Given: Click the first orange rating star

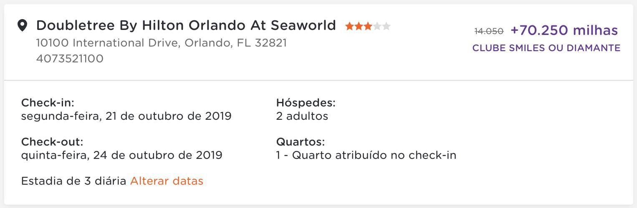Looking at the screenshot, I should coord(349,26).
